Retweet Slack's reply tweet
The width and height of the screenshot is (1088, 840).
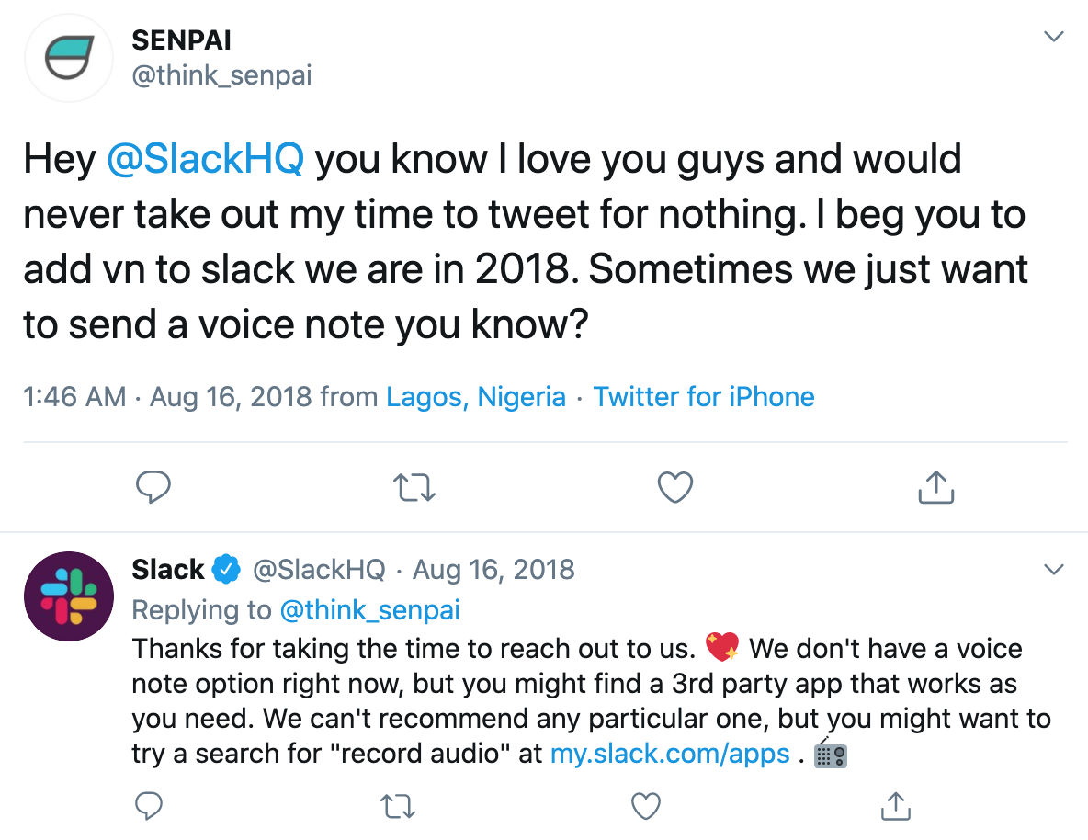click(x=398, y=806)
